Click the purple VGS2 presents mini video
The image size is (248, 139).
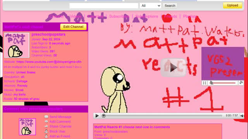[223, 63]
